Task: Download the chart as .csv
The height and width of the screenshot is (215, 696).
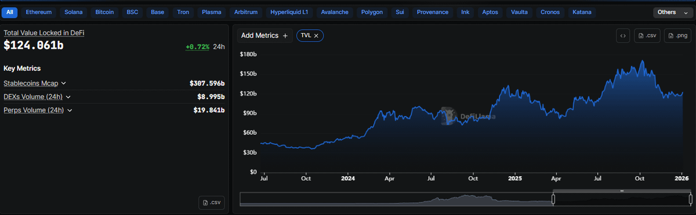Action: point(647,35)
